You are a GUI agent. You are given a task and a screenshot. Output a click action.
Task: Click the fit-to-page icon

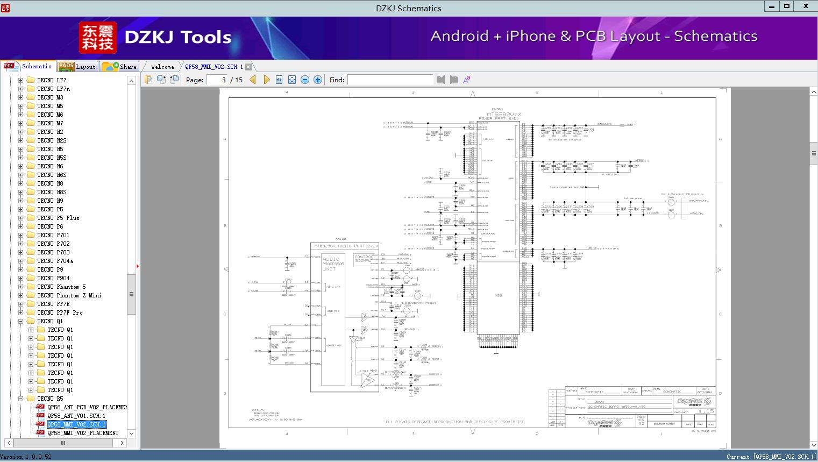(x=292, y=80)
